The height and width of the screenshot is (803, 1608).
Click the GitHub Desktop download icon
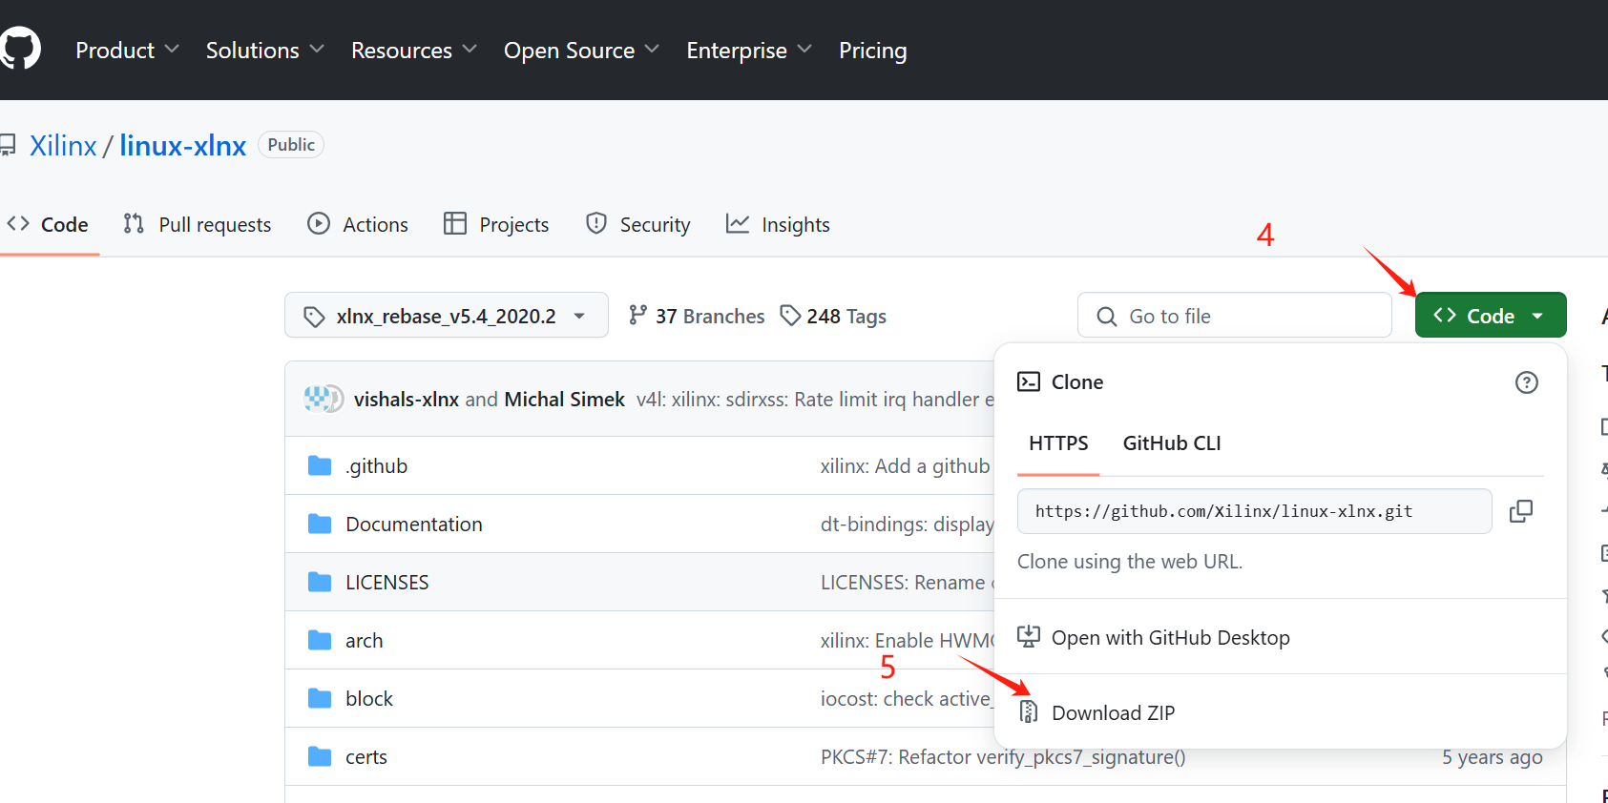point(1029,636)
